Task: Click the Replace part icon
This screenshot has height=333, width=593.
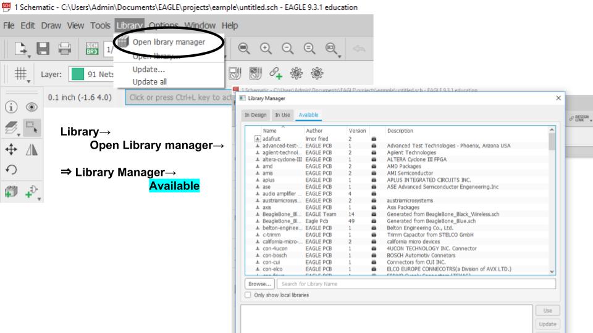Action: tap(32, 191)
